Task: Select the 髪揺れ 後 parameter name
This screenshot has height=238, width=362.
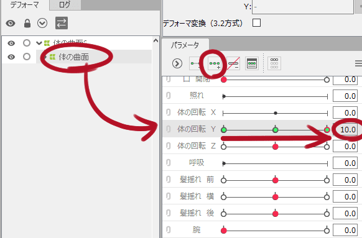Action: [x=197, y=213]
